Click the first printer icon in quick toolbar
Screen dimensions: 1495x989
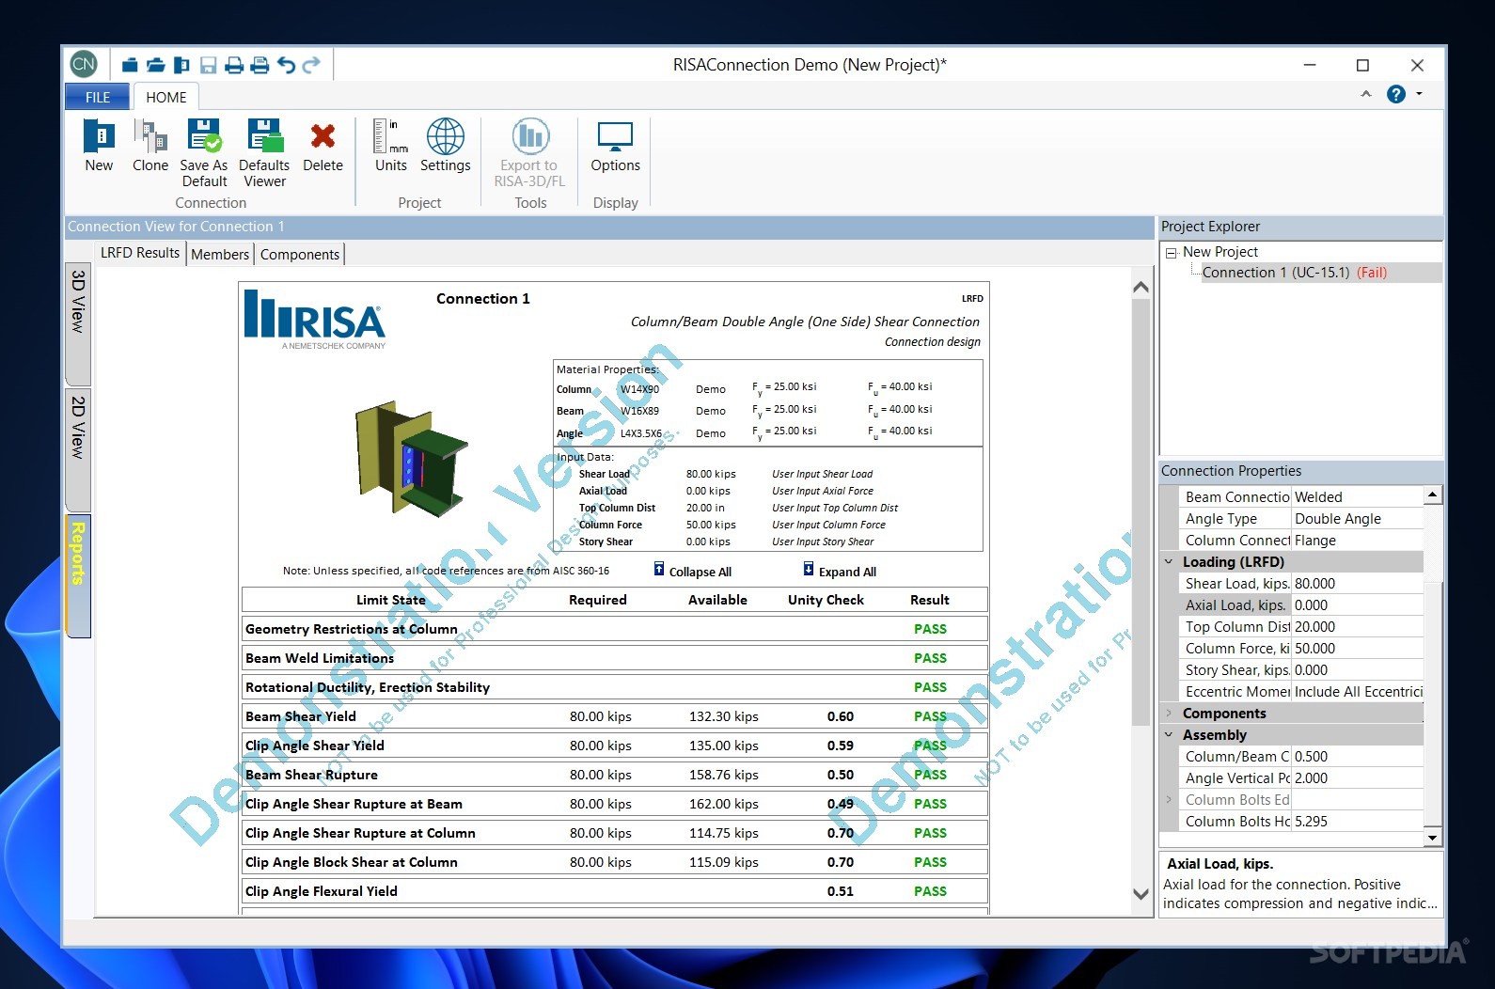point(234,65)
